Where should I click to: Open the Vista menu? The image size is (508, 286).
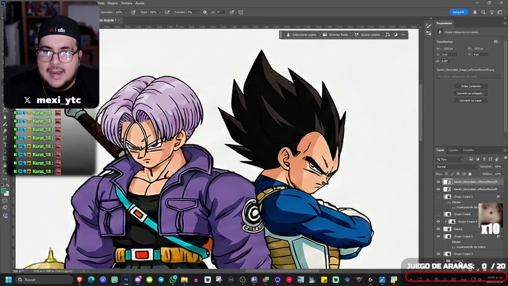(101, 3)
